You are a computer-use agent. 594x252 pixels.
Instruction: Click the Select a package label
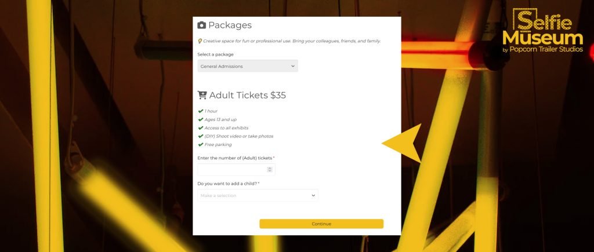[215, 54]
